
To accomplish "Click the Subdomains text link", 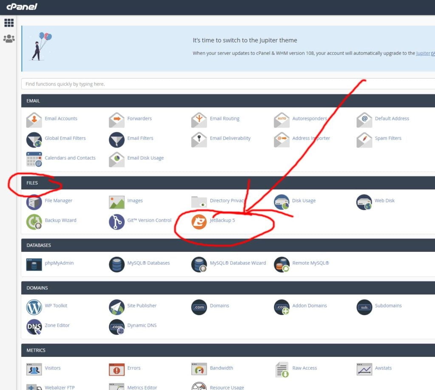I will (388, 305).
